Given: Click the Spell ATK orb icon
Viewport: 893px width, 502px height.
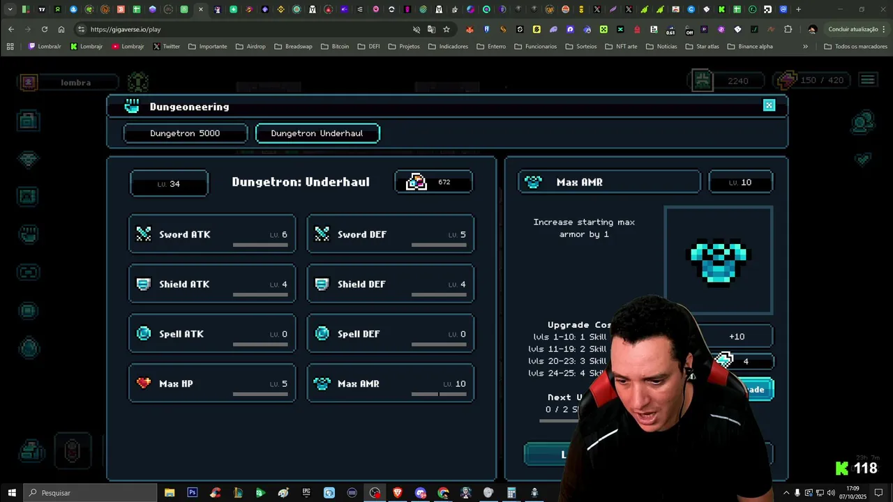Looking at the screenshot, I should [x=144, y=334].
